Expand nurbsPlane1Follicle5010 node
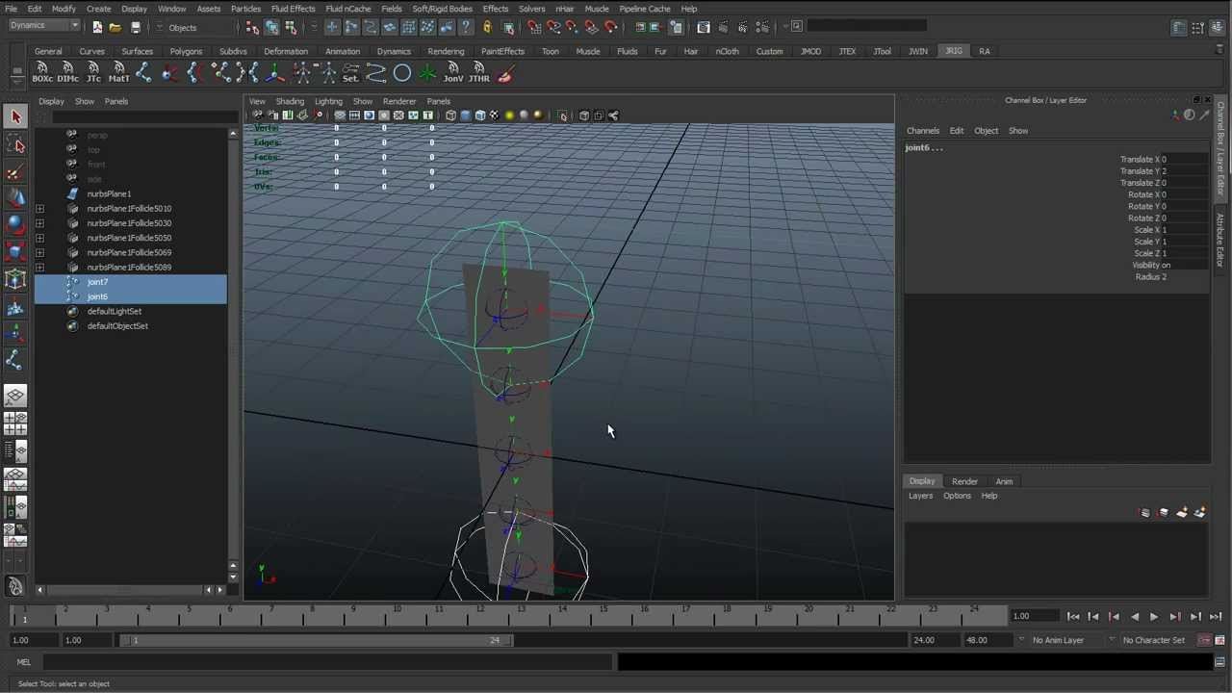Screen dimensions: 1232x693 (39, 209)
